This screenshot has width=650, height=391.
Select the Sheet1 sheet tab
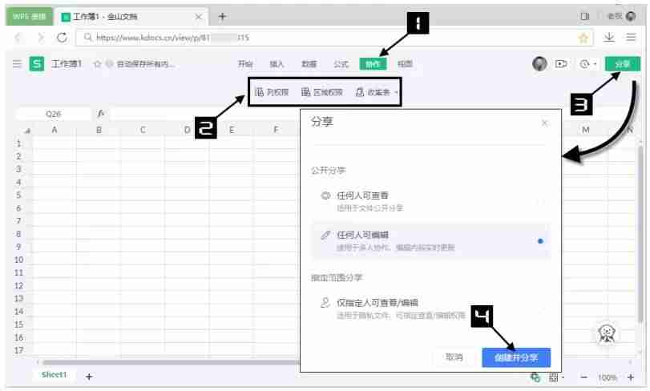[x=54, y=375]
